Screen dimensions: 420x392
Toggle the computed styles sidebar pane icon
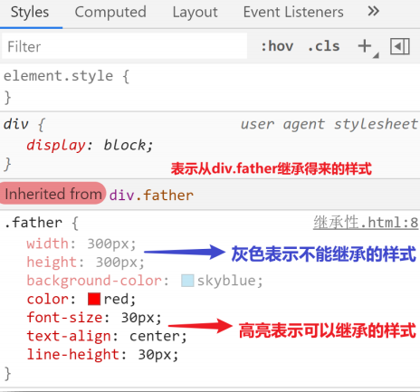[x=400, y=46]
